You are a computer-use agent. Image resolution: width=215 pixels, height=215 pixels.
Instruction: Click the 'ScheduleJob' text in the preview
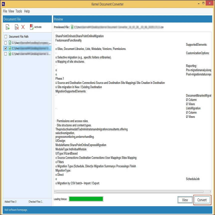(x=193, y=179)
